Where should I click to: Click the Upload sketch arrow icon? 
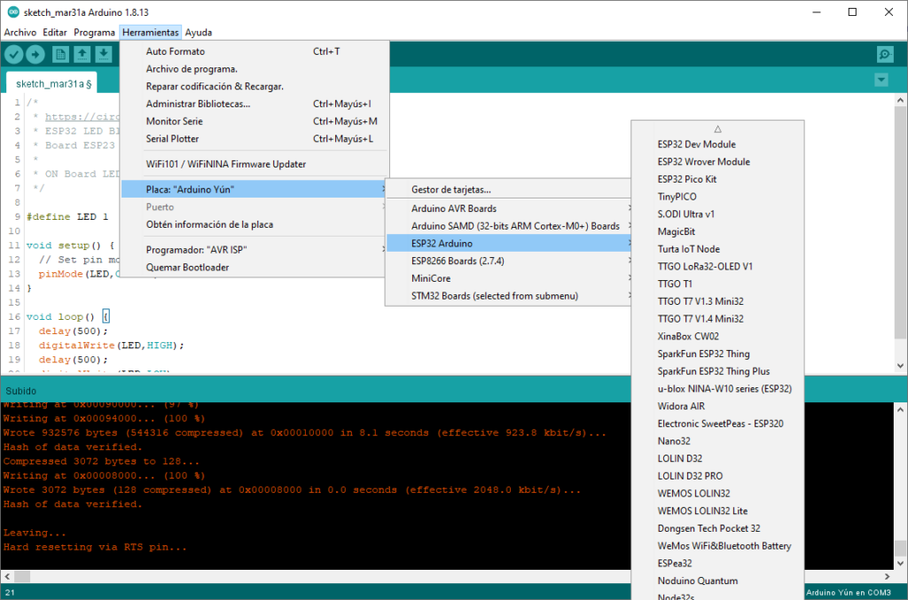pyautogui.click(x=35, y=54)
